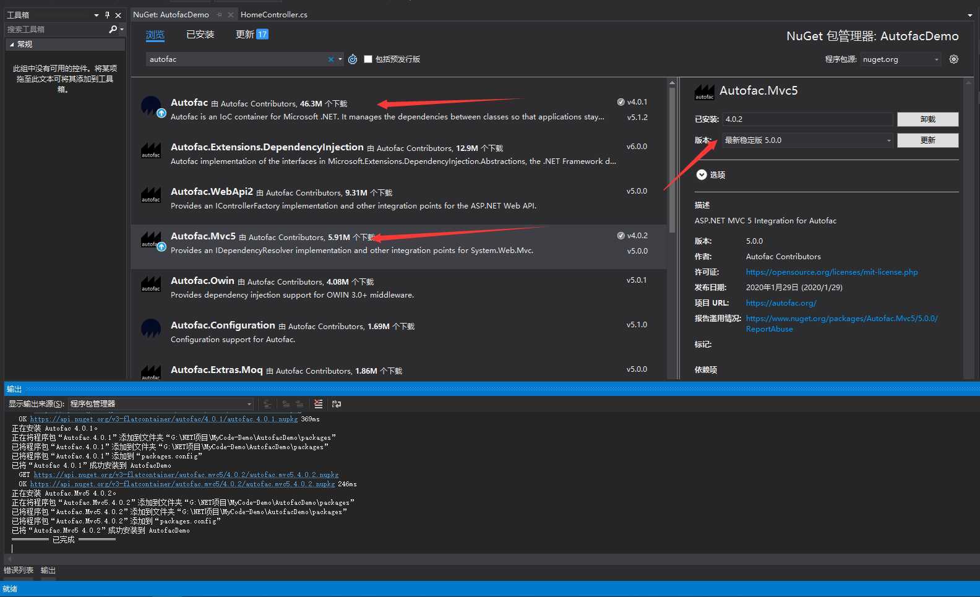Open the package search history dropdown
Image resolution: width=980 pixels, height=597 pixels.
click(340, 59)
